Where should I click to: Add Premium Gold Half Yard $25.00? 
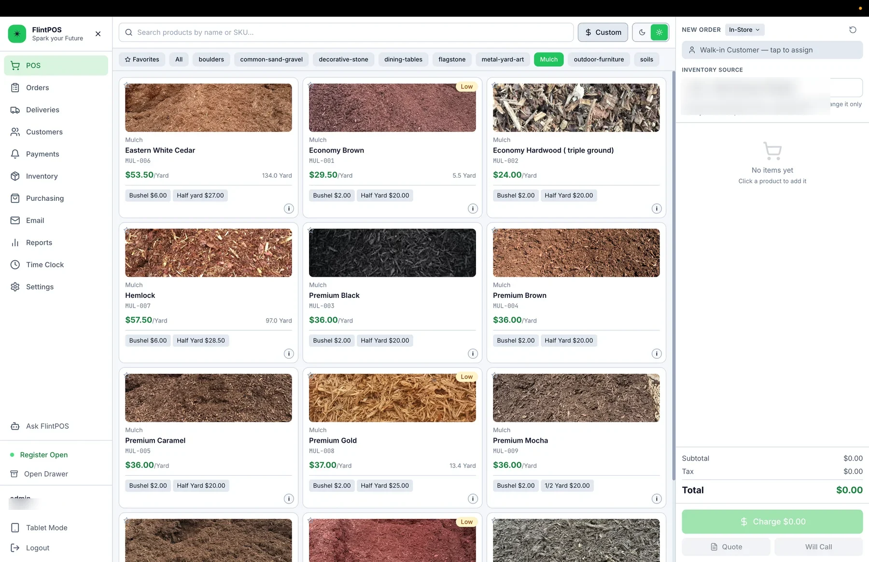click(x=385, y=486)
